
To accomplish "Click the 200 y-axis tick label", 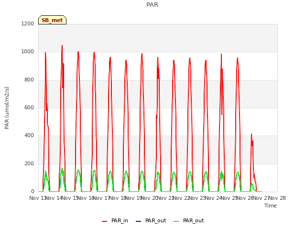I will tap(29, 164).
